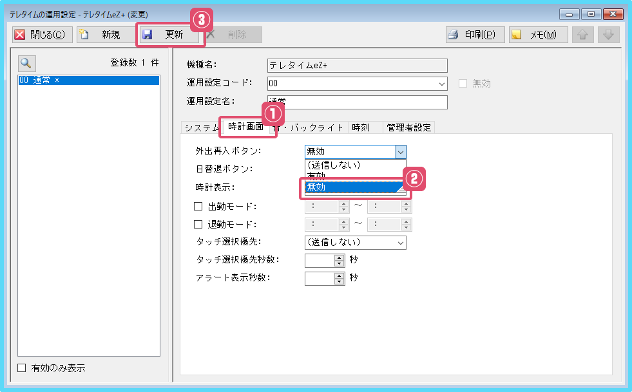Toggle the 有効のみ表示 checkbox
Screen dimensions: 632x392
pos(23,368)
